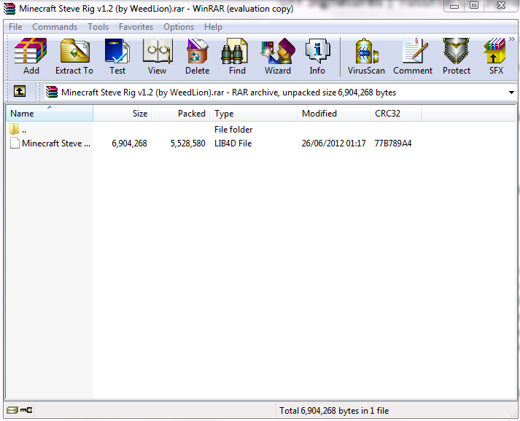Click the key password icon in status bar
Viewport: 520px width, 421px height.
(26, 410)
